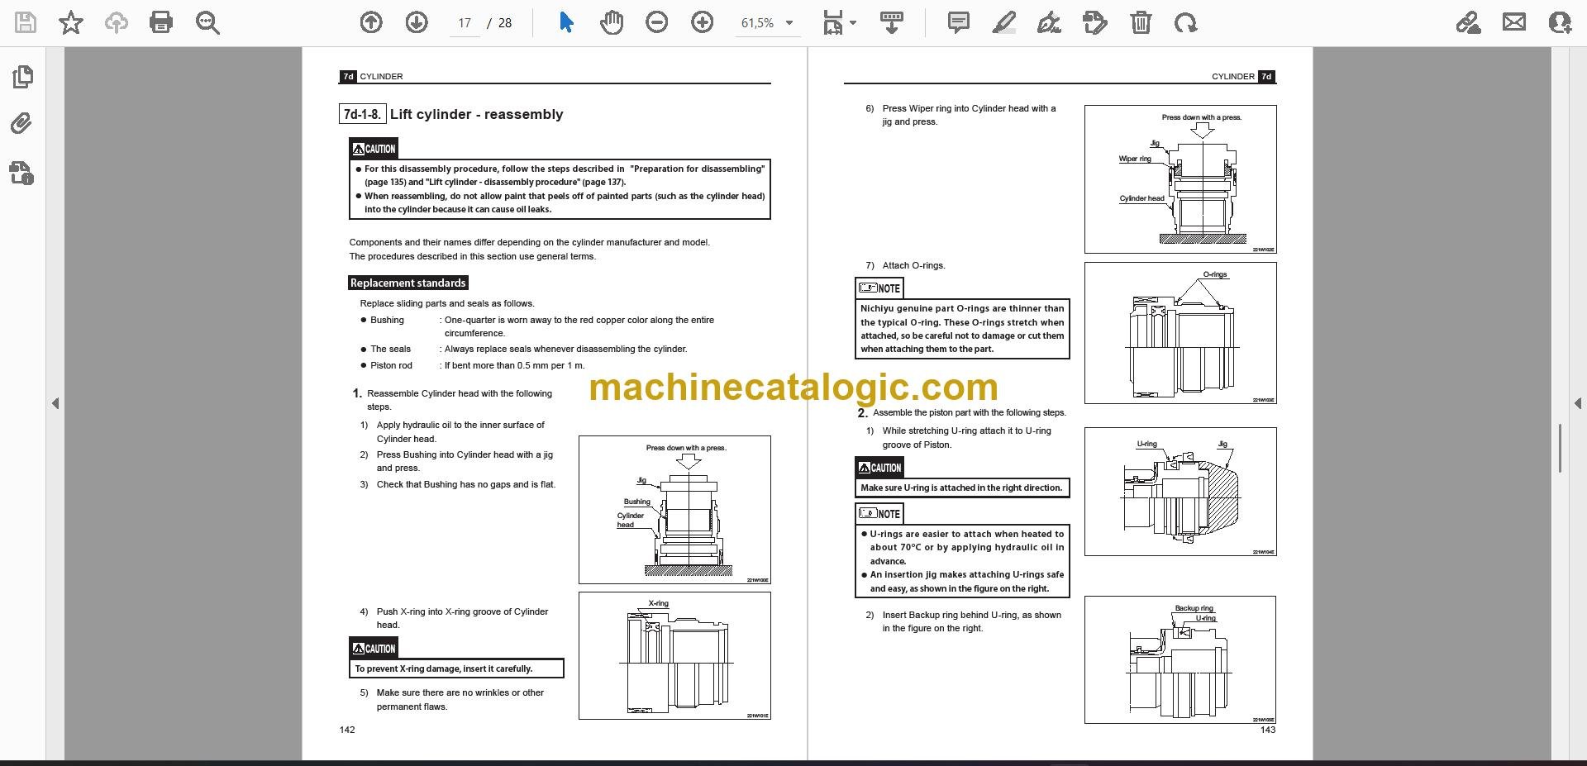Click the vertical scrollbar thumb
This screenshot has width=1587, height=766.
tap(1560, 448)
